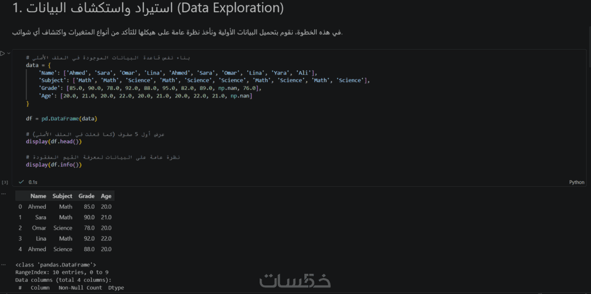Open the DataFrame table output ellipsis menu
Viewport: 591px width, 294px height.
pyautogui.click(x=5, y=195)
